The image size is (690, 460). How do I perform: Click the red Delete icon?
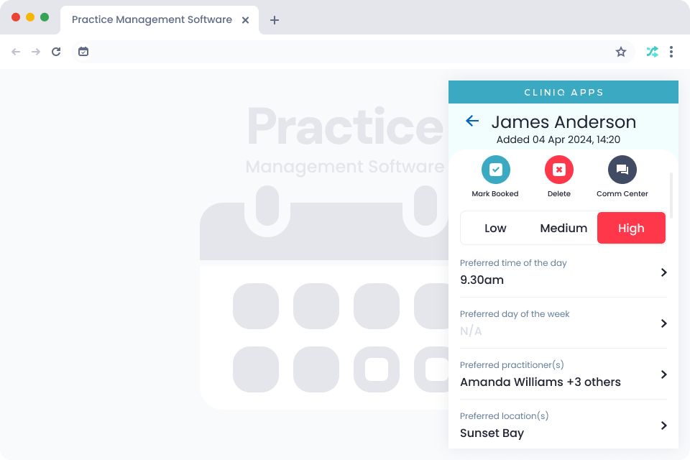tap(558, 170)
